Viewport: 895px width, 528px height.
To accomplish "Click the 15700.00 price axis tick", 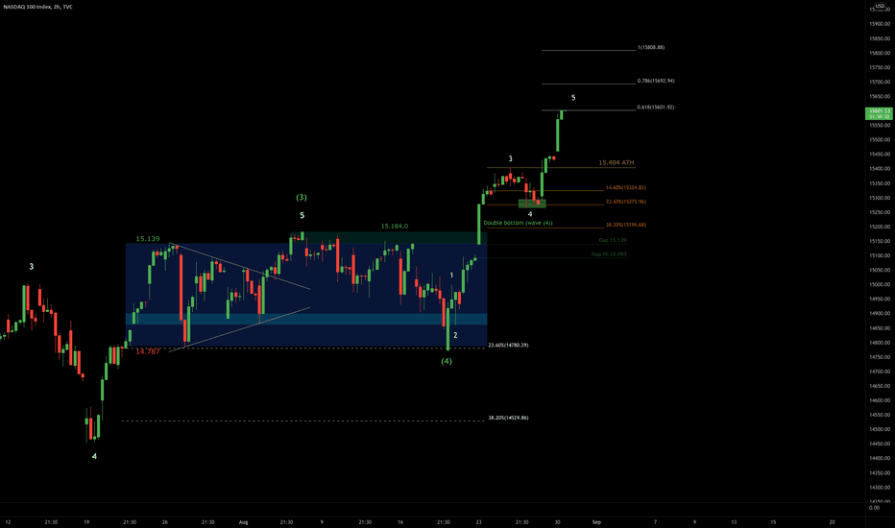I will tap(879, 83).
